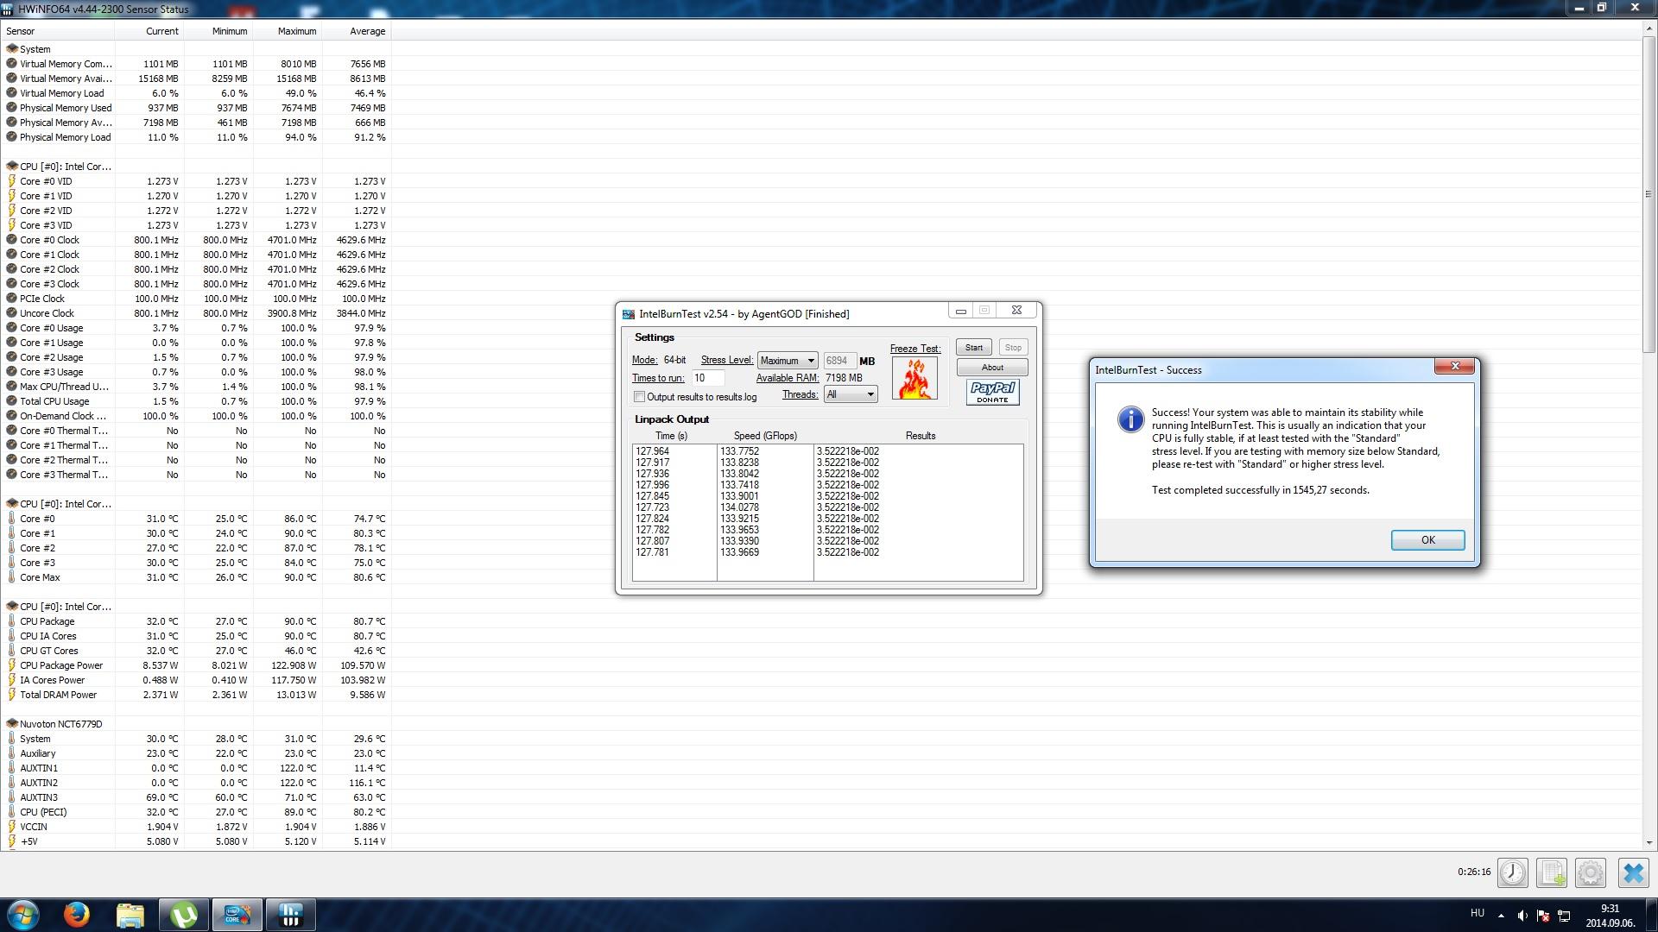Click the Average column header
The height and width of the screenshot is (932, 1658).
[367, 31]
